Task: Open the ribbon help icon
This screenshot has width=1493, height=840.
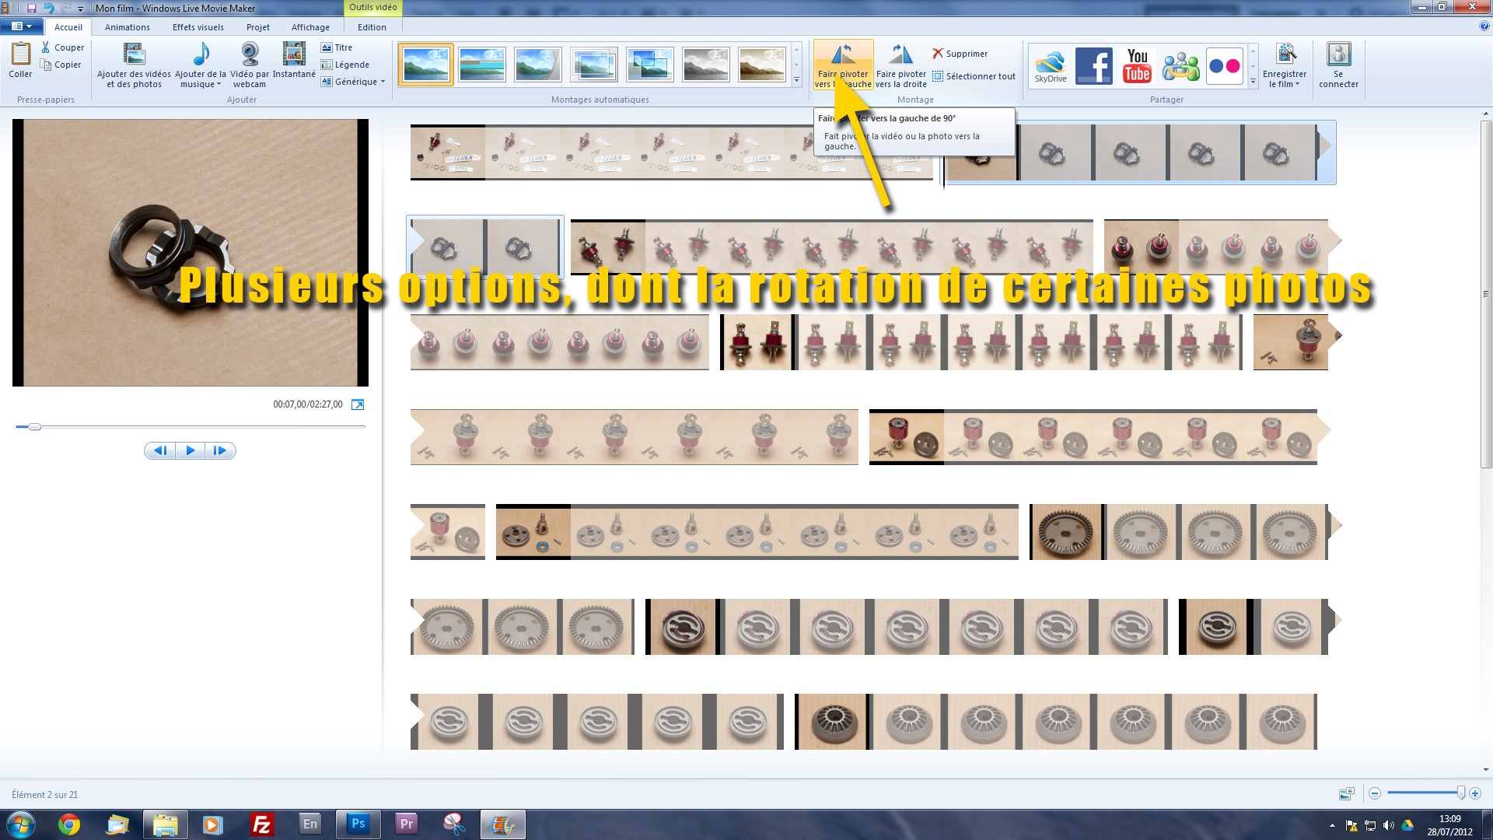Action: tap(1484, 26)
